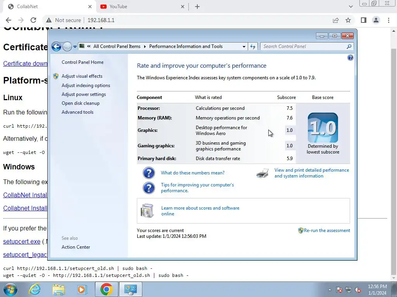Go back in the Control Panel window
397x297 pixels.
click(56, 46)
